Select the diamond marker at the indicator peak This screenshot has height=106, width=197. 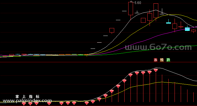coord(156,70)
